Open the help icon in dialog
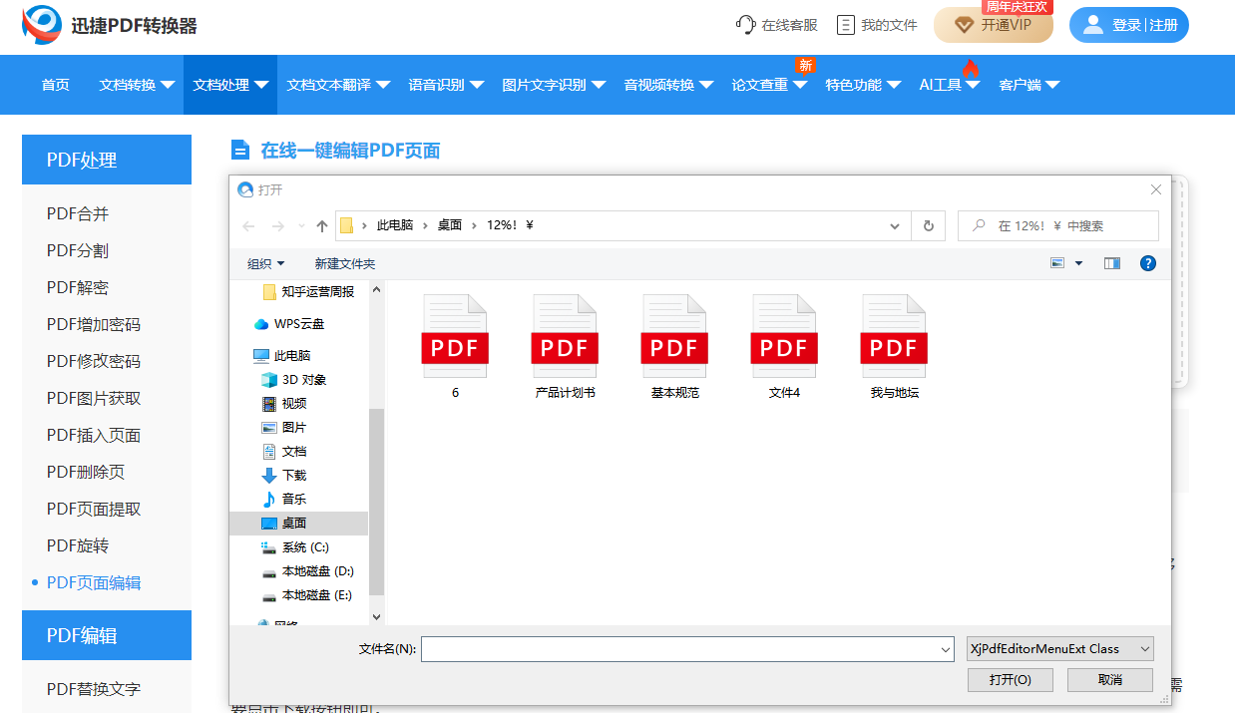The width and height of the screenshot is (1235, 713). coord(1148,263)
